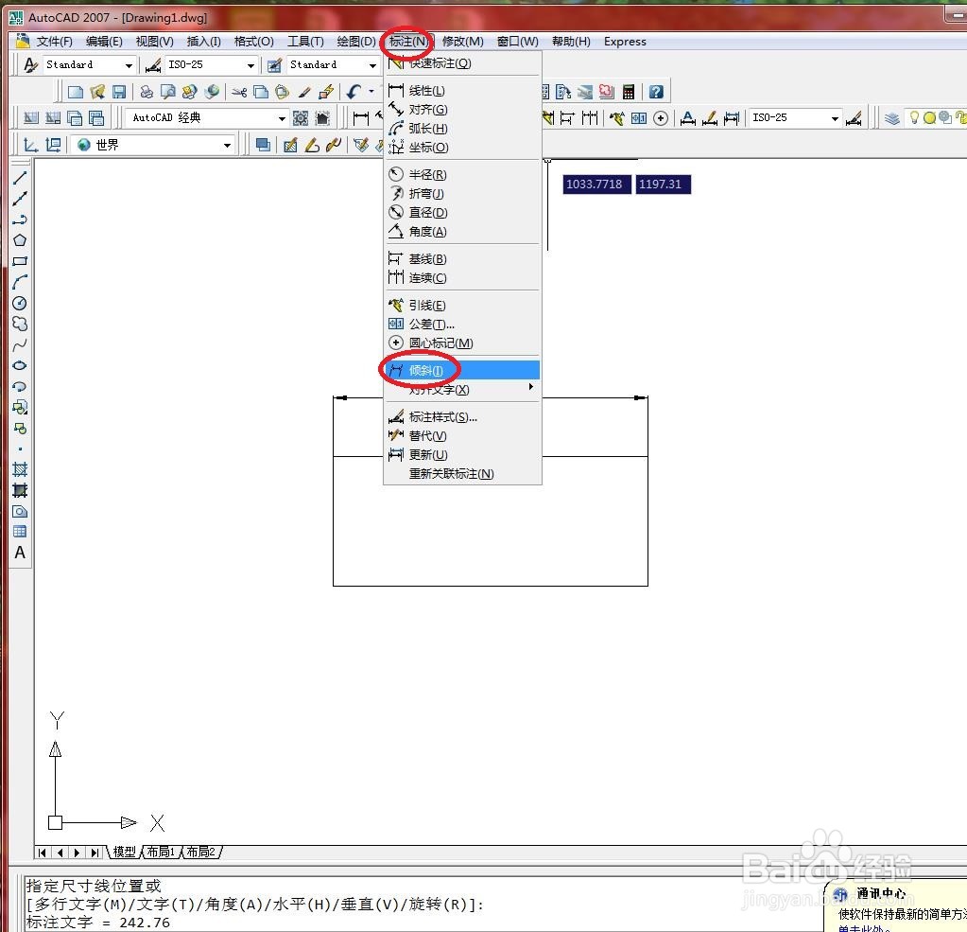Choose 标注样式(S)... from the menu
967x932 pixels.
(462, 417)
